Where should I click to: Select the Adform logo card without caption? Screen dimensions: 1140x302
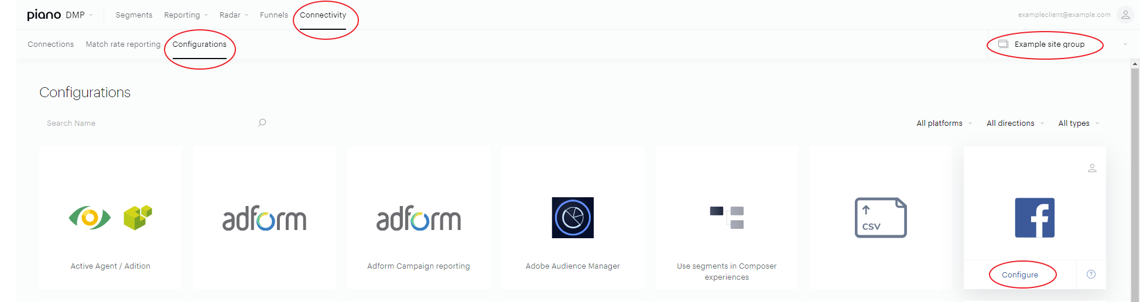264,218
